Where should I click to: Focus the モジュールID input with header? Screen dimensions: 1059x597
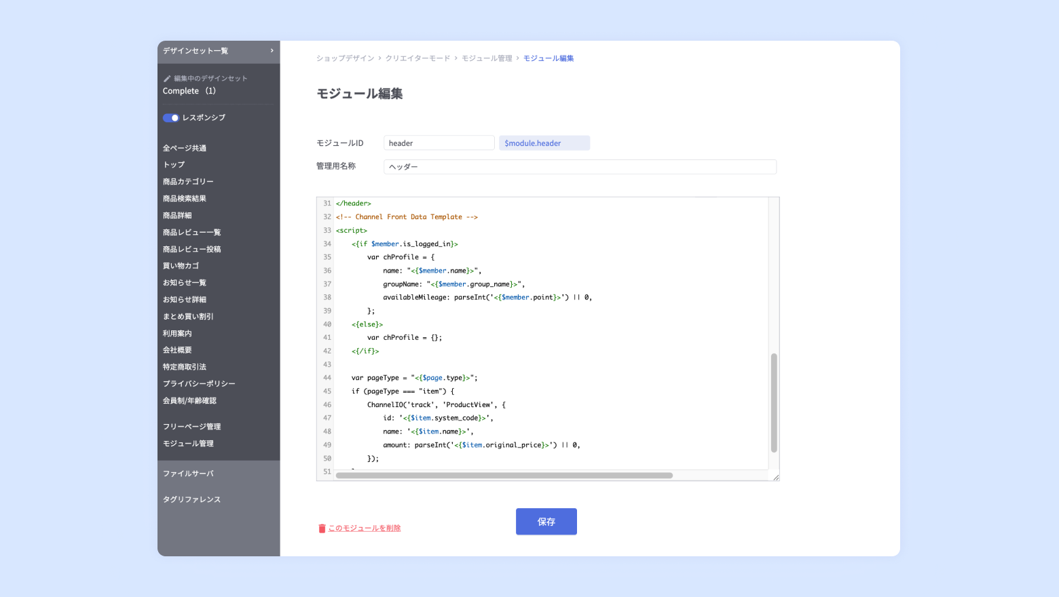tap(439, 143)
